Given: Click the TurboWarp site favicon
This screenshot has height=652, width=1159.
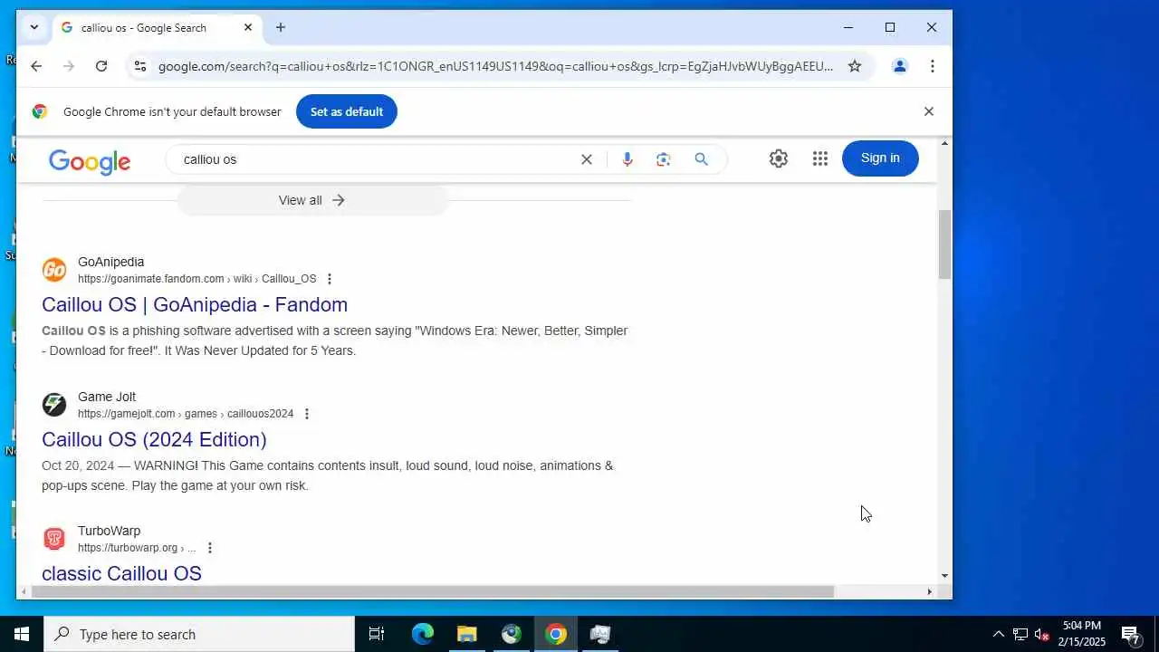Looking at the screenshot, I should tap(54, 539).
